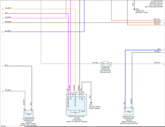Click the BLU/GRY label at pin 6
Viewport: 165px width, 127px height.
coord(8,31)
